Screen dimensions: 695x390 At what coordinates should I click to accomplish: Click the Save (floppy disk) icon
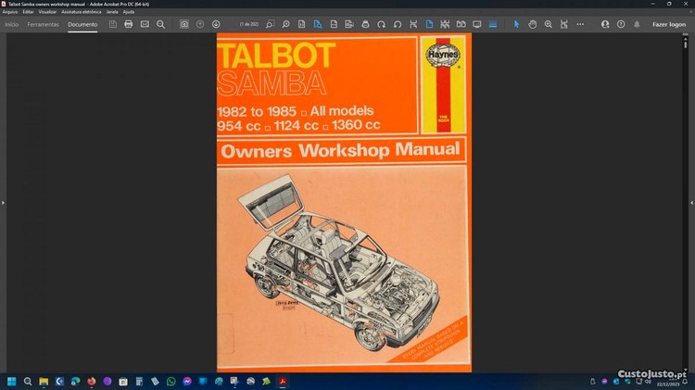pos(112,24)
